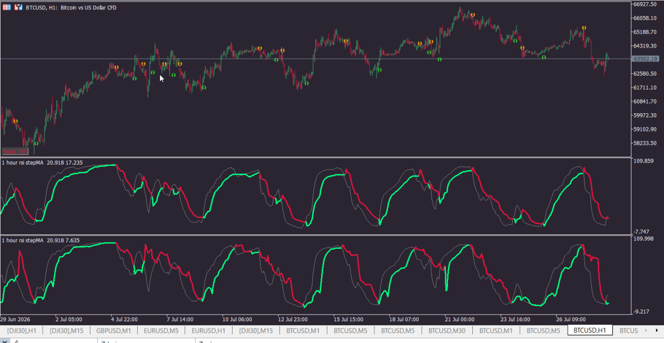Screen dimensions: 664x343
Task: Open the Depth of Market icon
Action: [x=18, y=7]
